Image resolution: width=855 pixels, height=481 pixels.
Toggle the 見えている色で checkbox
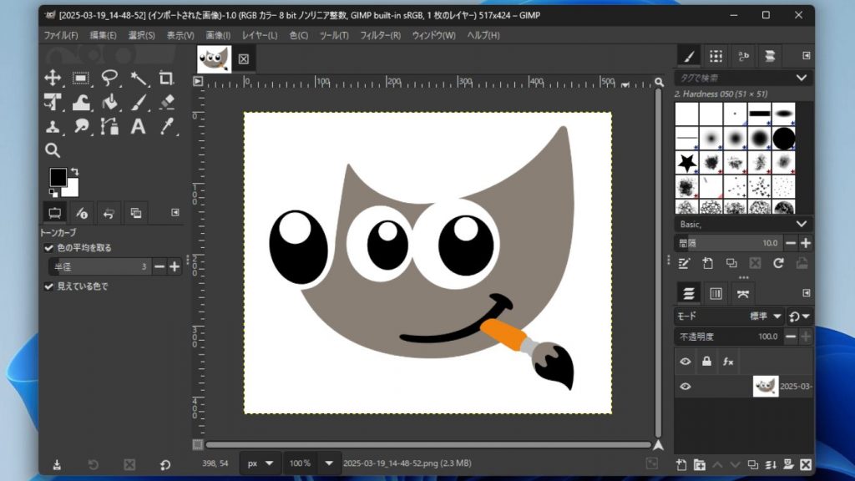pos(48,286)
